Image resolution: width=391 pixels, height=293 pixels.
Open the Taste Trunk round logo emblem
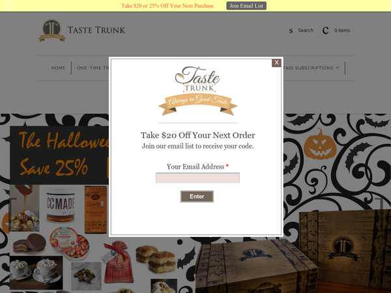pyautogui.click(x=52, y=31)
